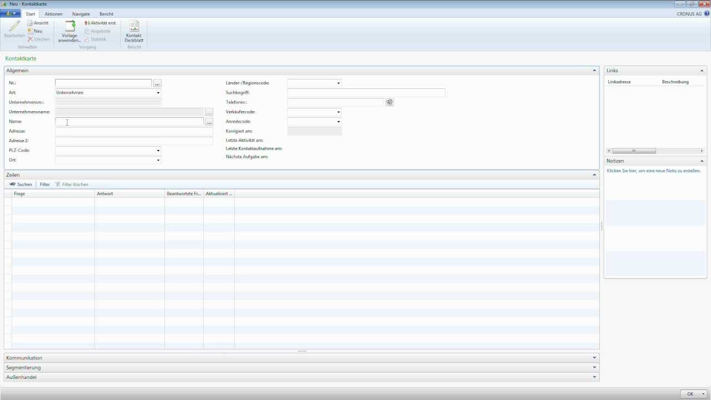Click the Suchbegriff input field
Viewport: 711px width, 400px height.
point(366,93)
